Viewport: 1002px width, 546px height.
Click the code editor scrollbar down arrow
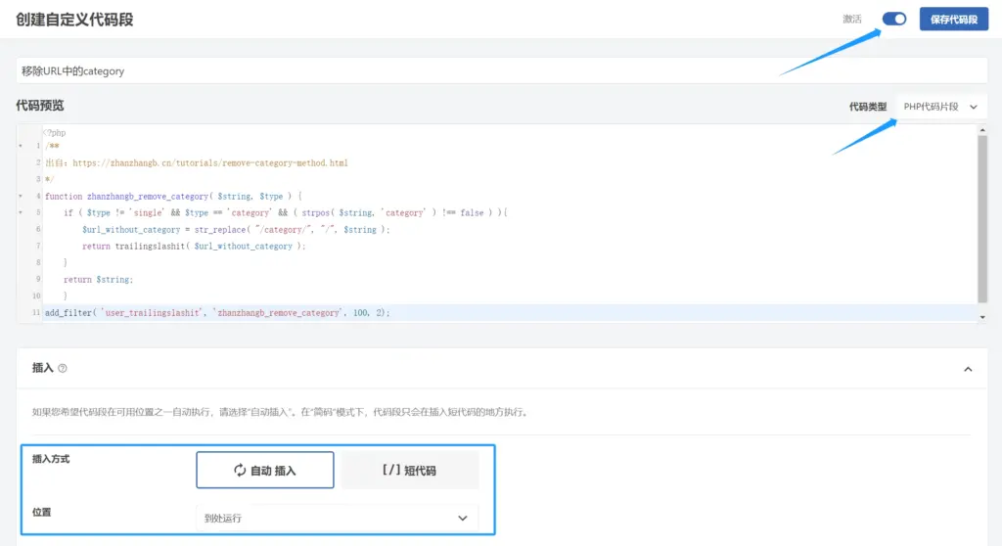pos(982,317)
